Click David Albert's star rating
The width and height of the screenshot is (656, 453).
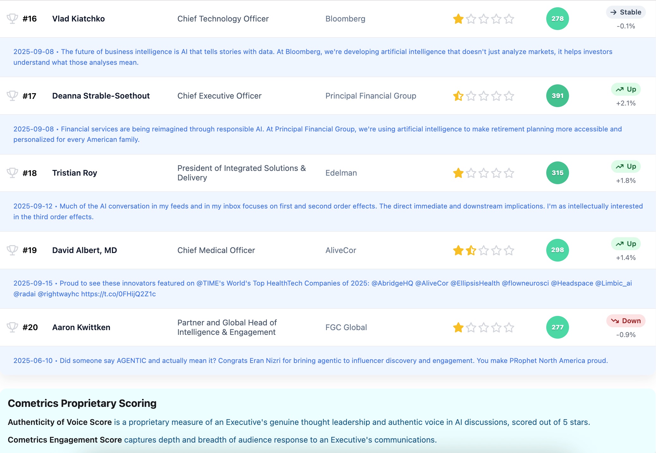(x=483, y=251)
